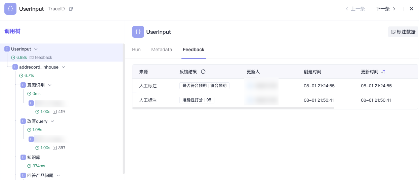419x180 pixels.
Task: Click the node icon under 改写query
Action: [31, 139]
